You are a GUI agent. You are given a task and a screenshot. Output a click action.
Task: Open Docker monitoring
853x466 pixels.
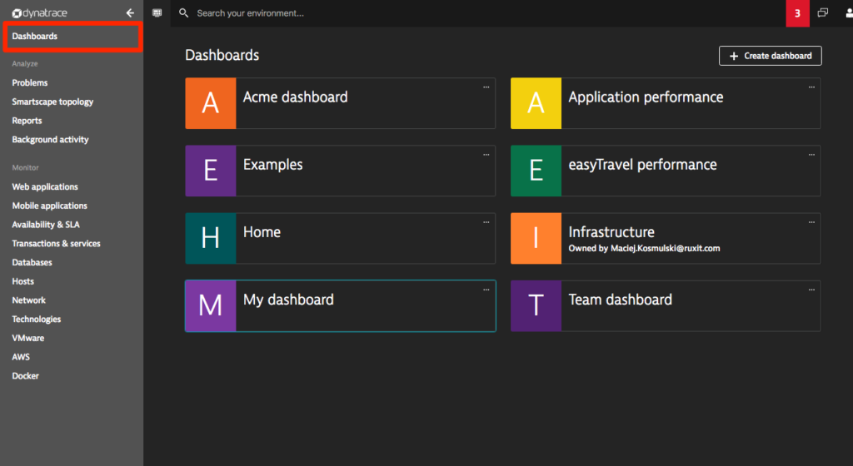[x=26, y=376]
